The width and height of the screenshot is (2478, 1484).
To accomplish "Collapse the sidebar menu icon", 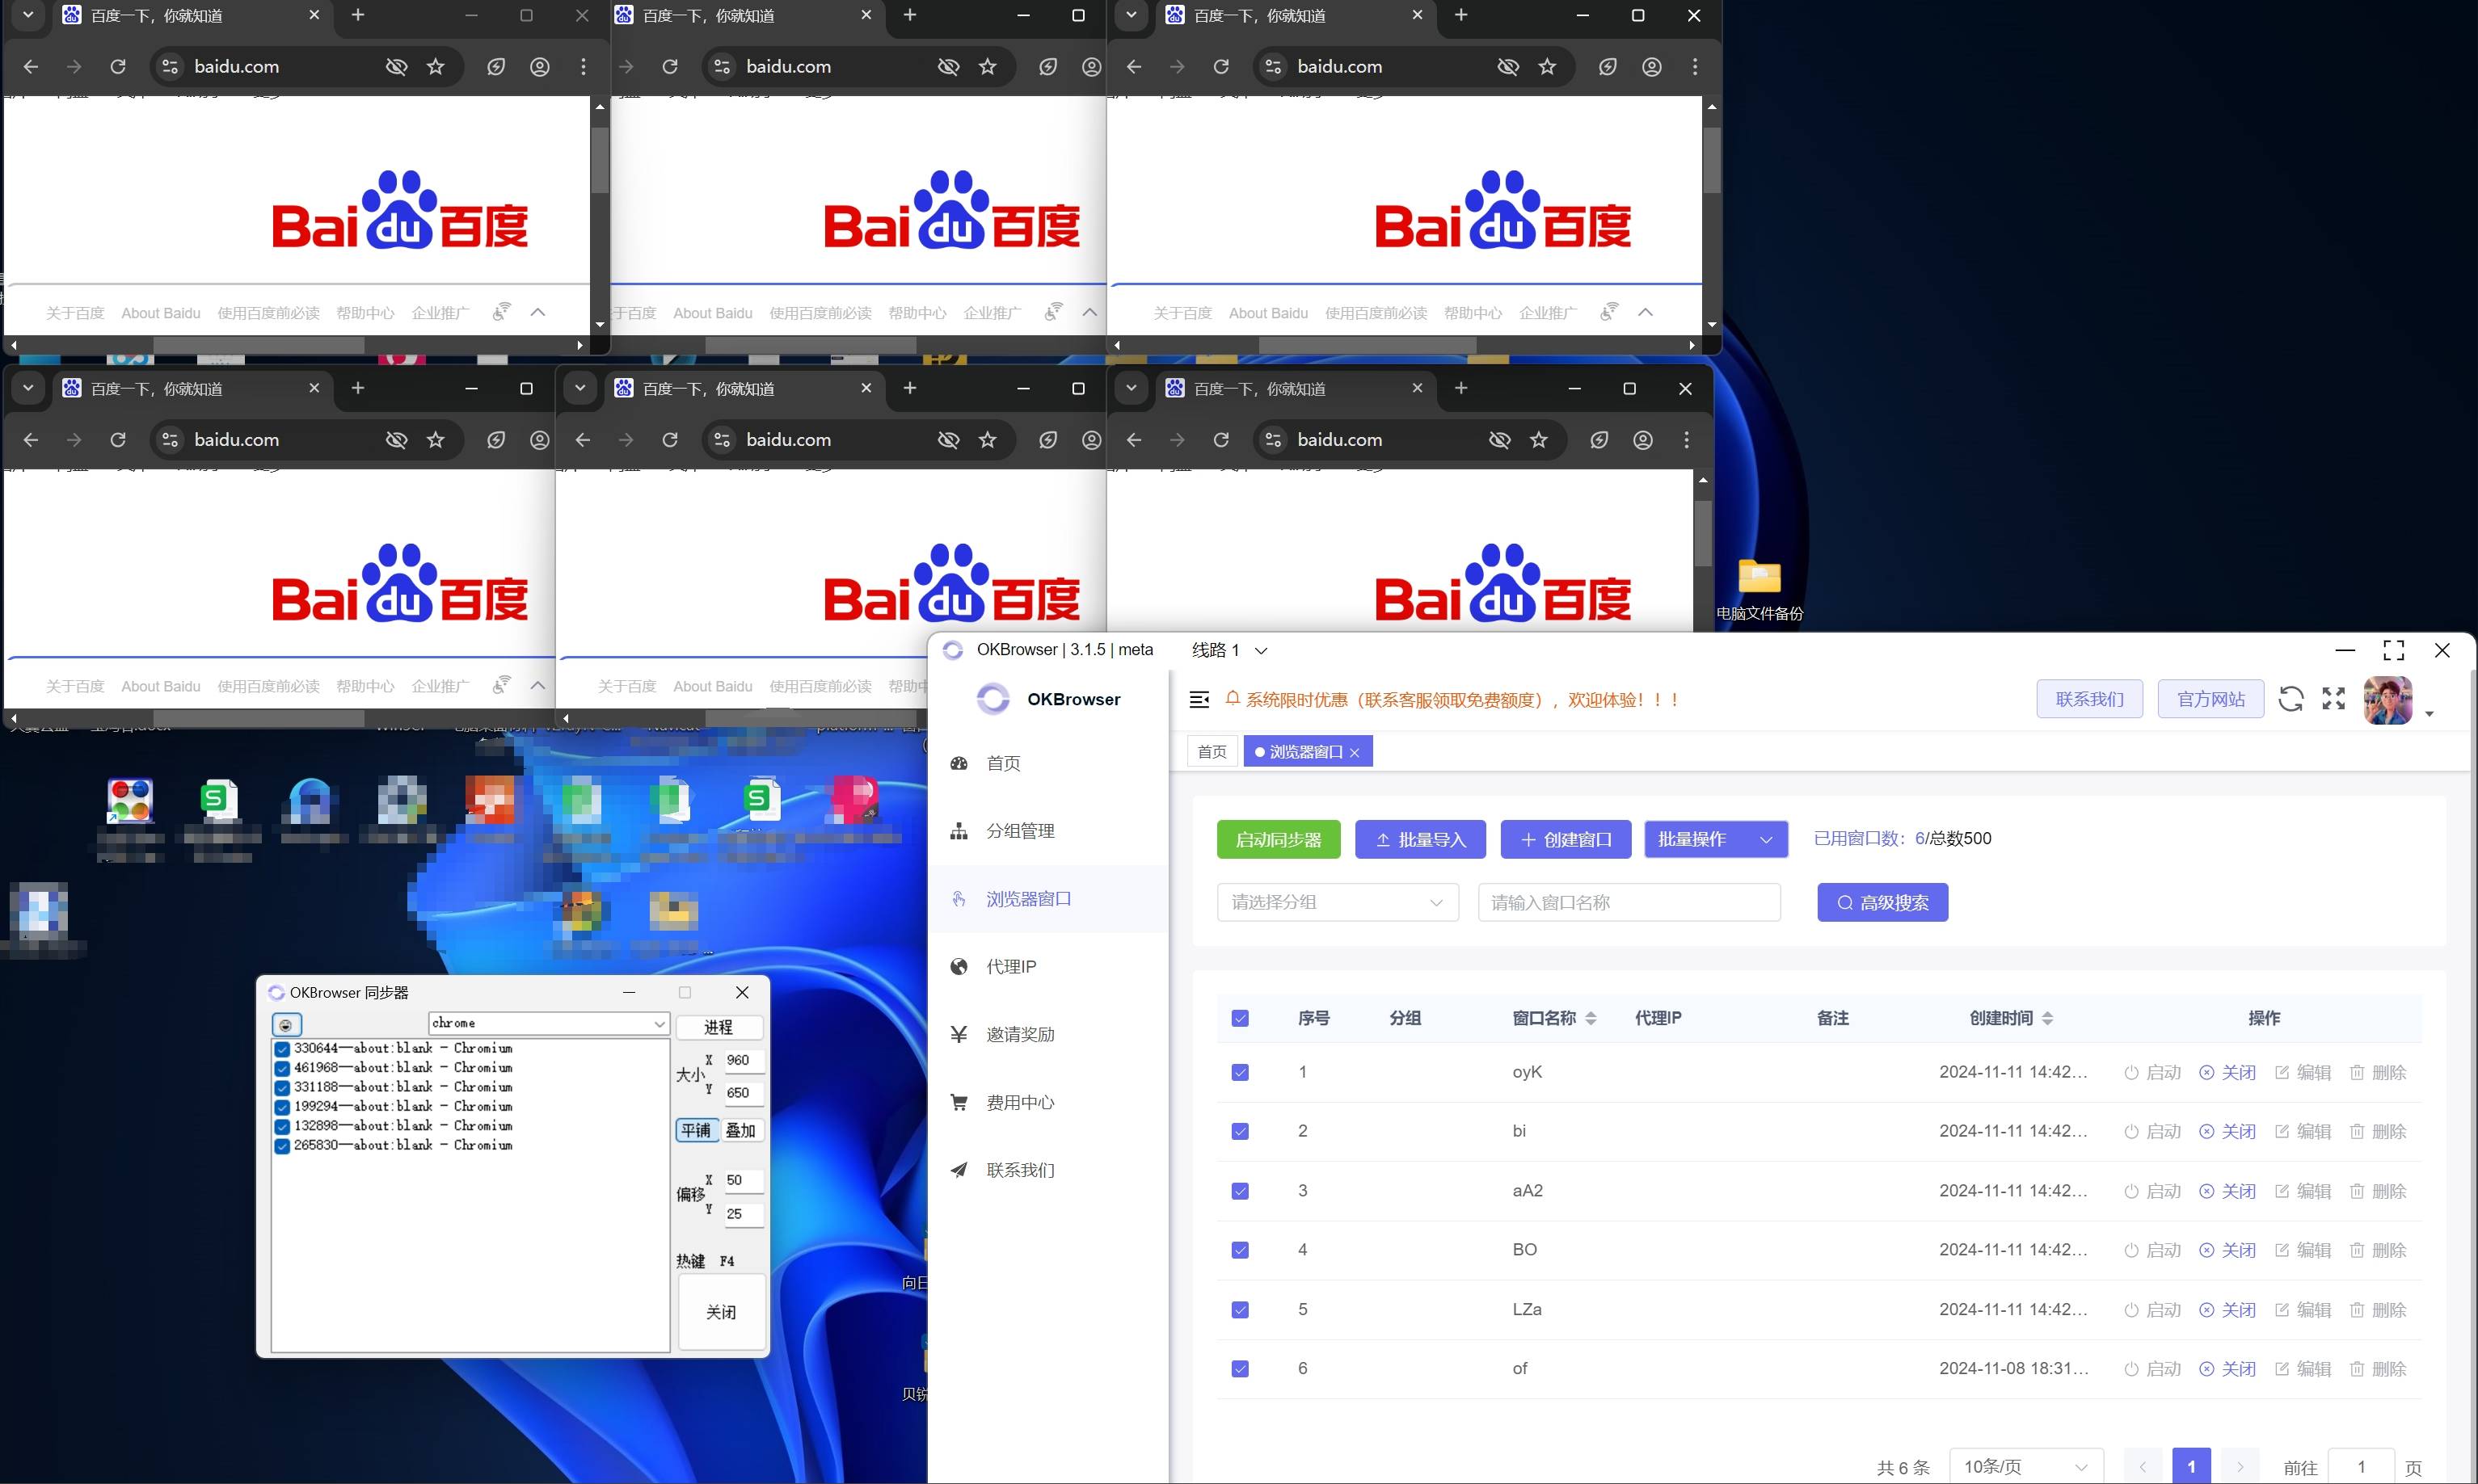I will 1199,699.
